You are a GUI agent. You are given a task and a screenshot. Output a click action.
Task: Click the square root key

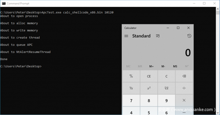pos(166,88)
